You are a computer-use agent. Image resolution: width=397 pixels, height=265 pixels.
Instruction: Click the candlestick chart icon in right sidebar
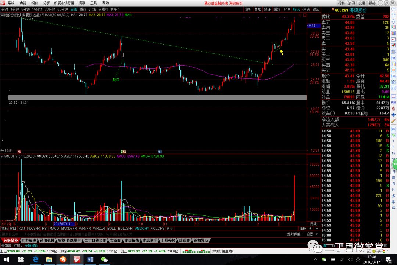393,46
